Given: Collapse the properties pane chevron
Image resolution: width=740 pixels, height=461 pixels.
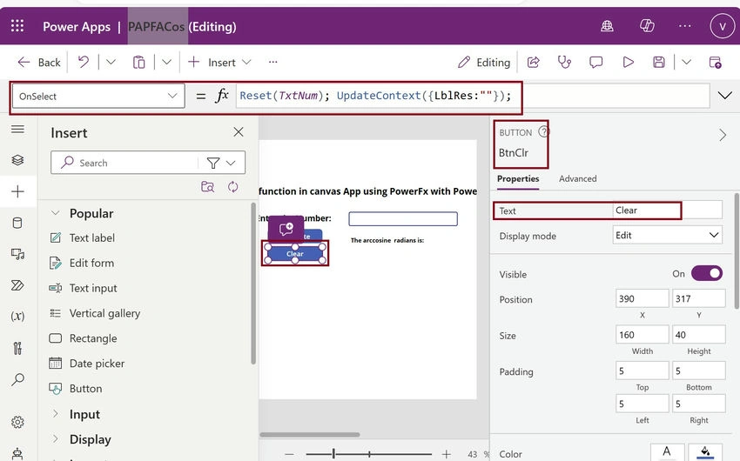Looking at the screenshot, I should point(723,136).
